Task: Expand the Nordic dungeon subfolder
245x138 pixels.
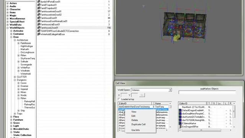Action: [x=18, y=95]
